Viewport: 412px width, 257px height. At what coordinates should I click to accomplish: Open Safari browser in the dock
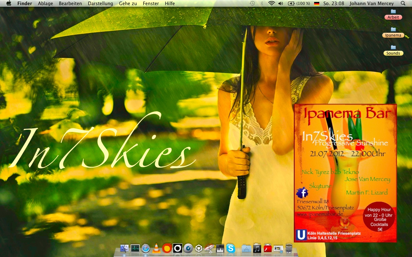[146, 248]
